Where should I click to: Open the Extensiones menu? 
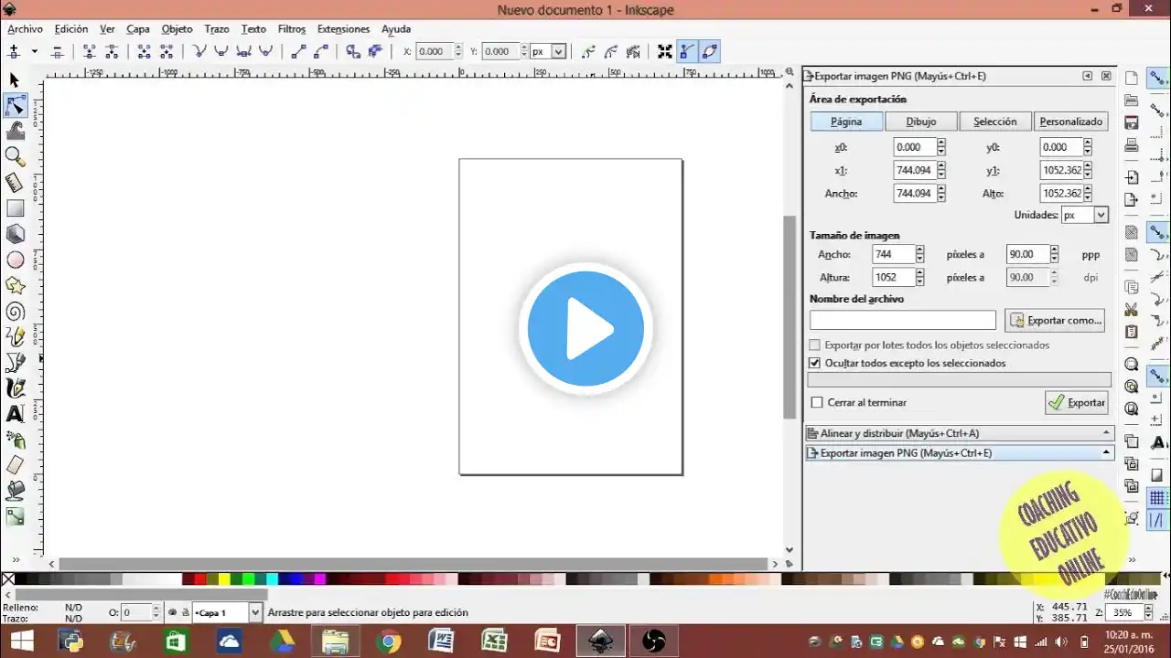coord(343,29)
